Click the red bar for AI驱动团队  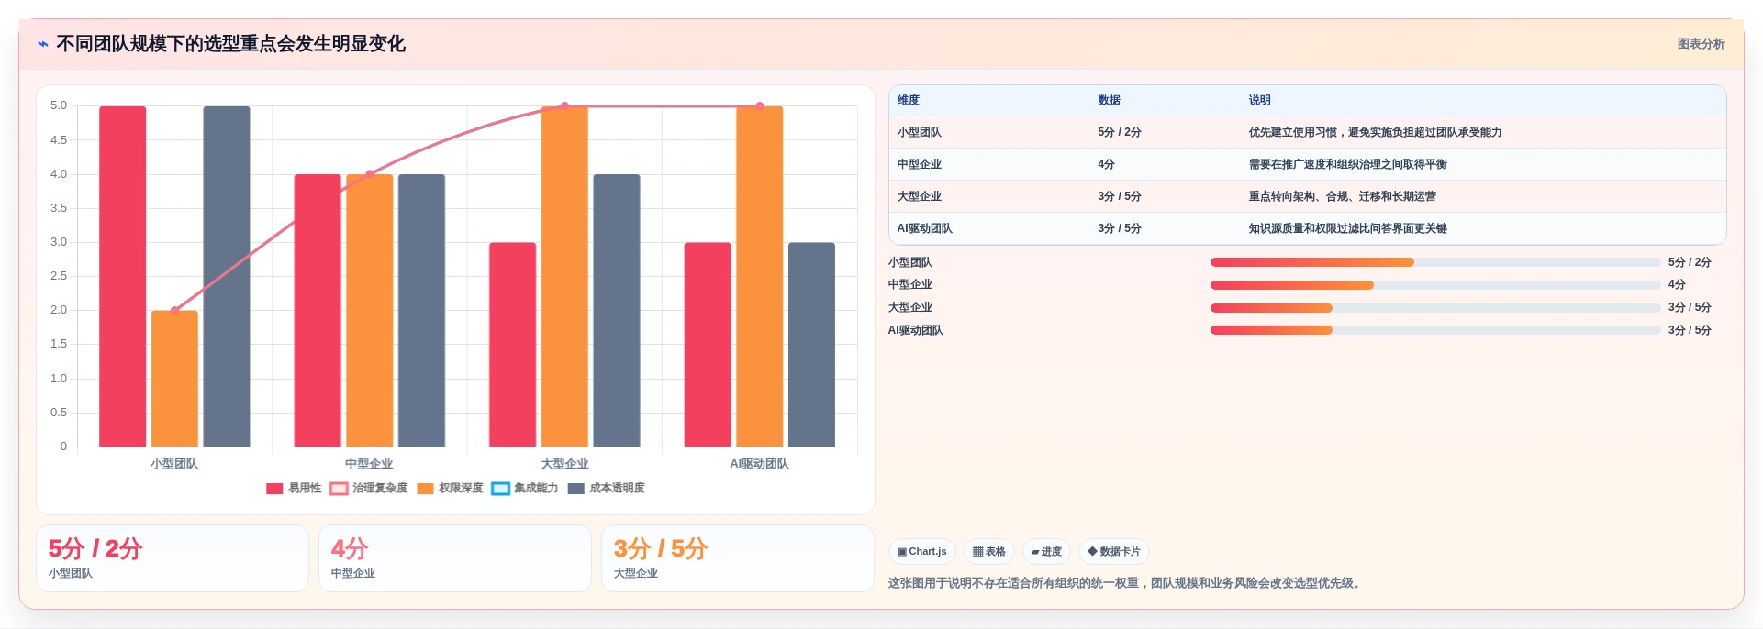tap(708, 345)
